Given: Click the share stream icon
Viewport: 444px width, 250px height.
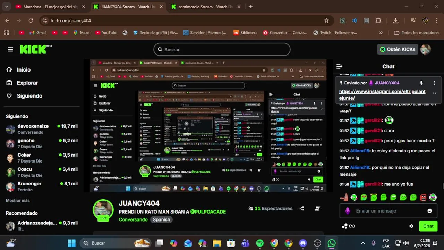Looking at the screenshot, I should [x=302, y=209].
